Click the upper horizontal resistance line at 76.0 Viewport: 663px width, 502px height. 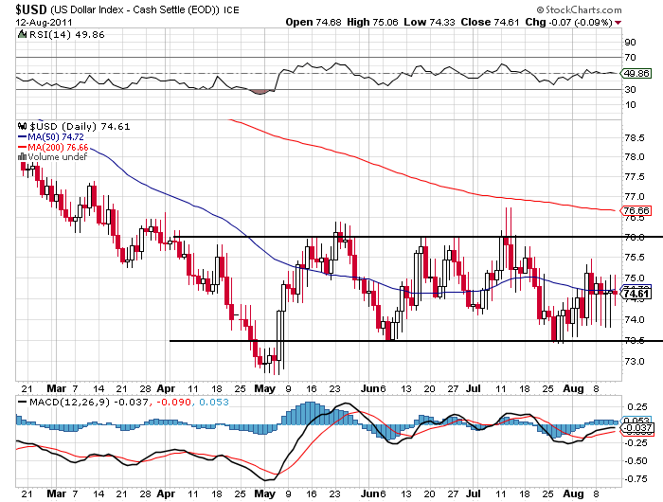tap(398, 236)
